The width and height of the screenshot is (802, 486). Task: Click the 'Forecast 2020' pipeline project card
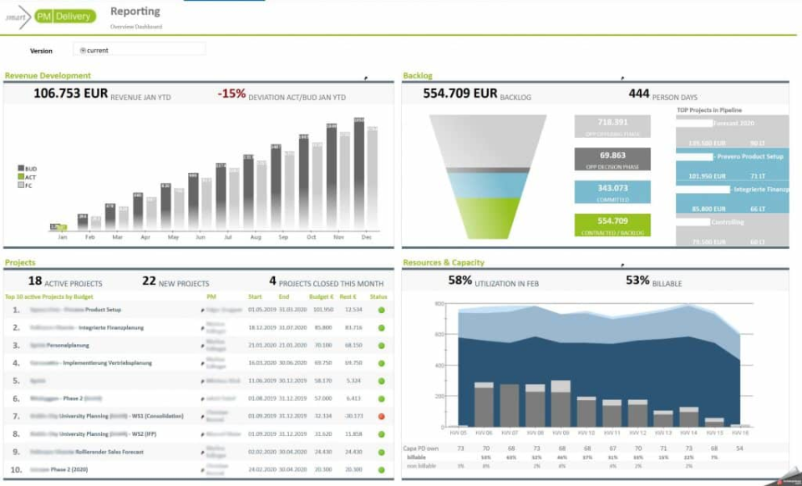[x=733, y=131]
